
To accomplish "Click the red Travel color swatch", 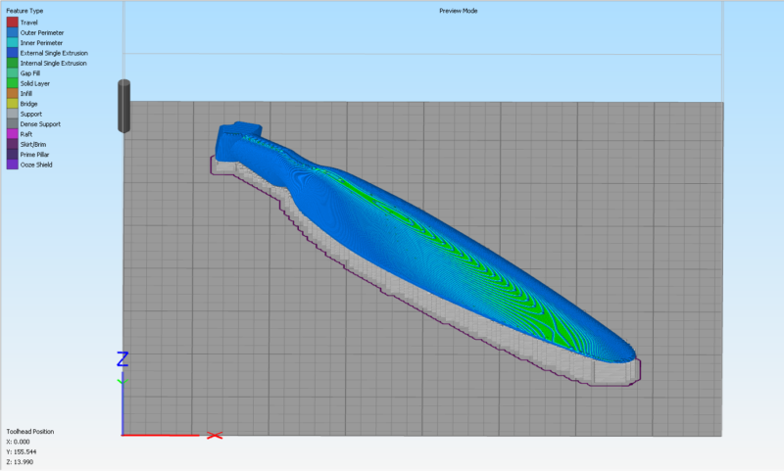I will pos(12,22).
